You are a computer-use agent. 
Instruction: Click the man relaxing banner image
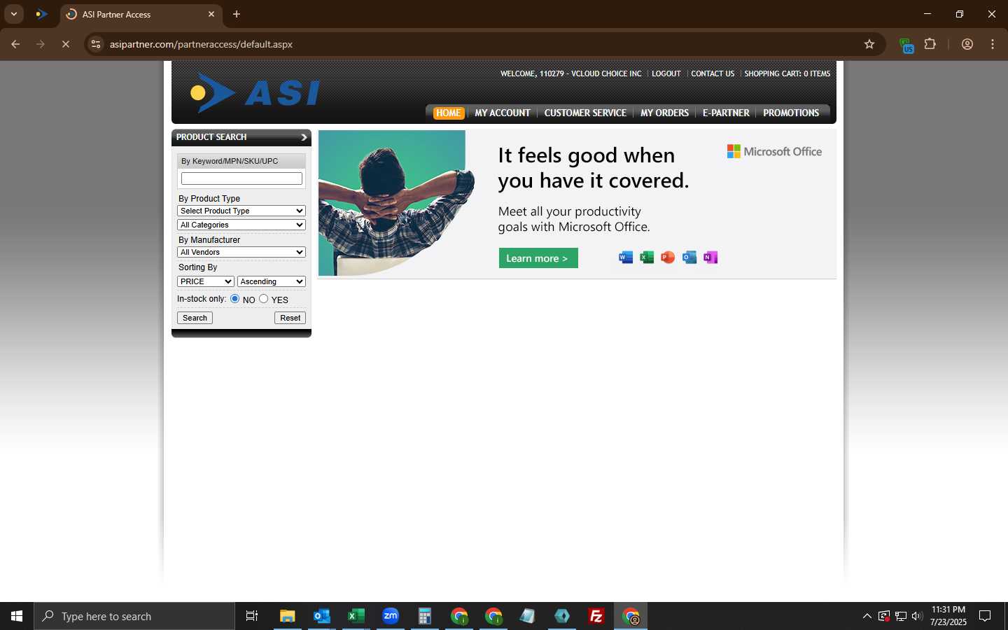pyautogui.click(x=398, y=203)
